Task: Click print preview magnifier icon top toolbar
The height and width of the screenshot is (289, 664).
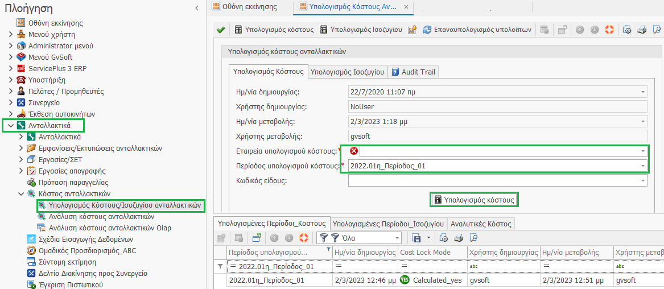Action: click(657, 30)
